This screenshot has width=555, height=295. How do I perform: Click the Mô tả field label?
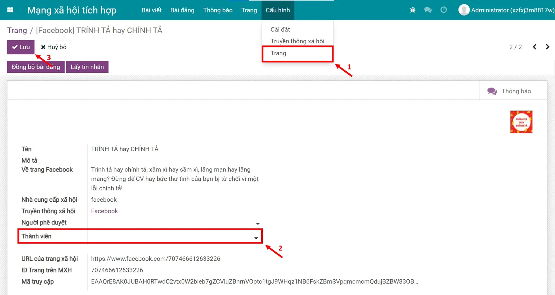point(29,160)
